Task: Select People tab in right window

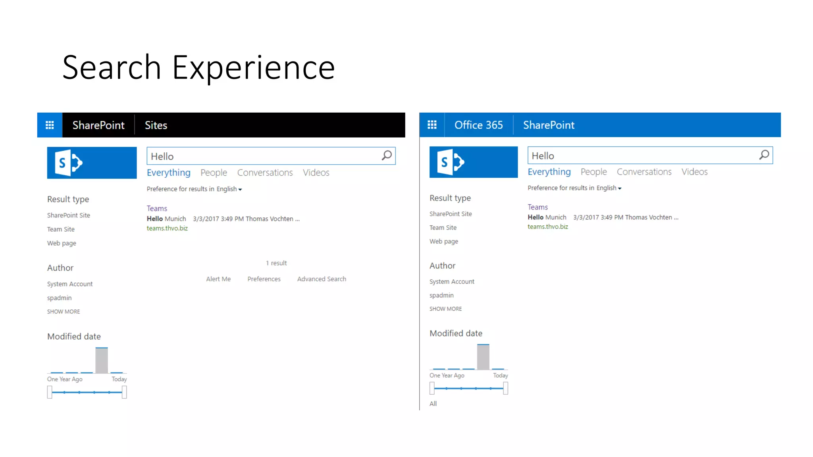Action: [x=594, y=172]
